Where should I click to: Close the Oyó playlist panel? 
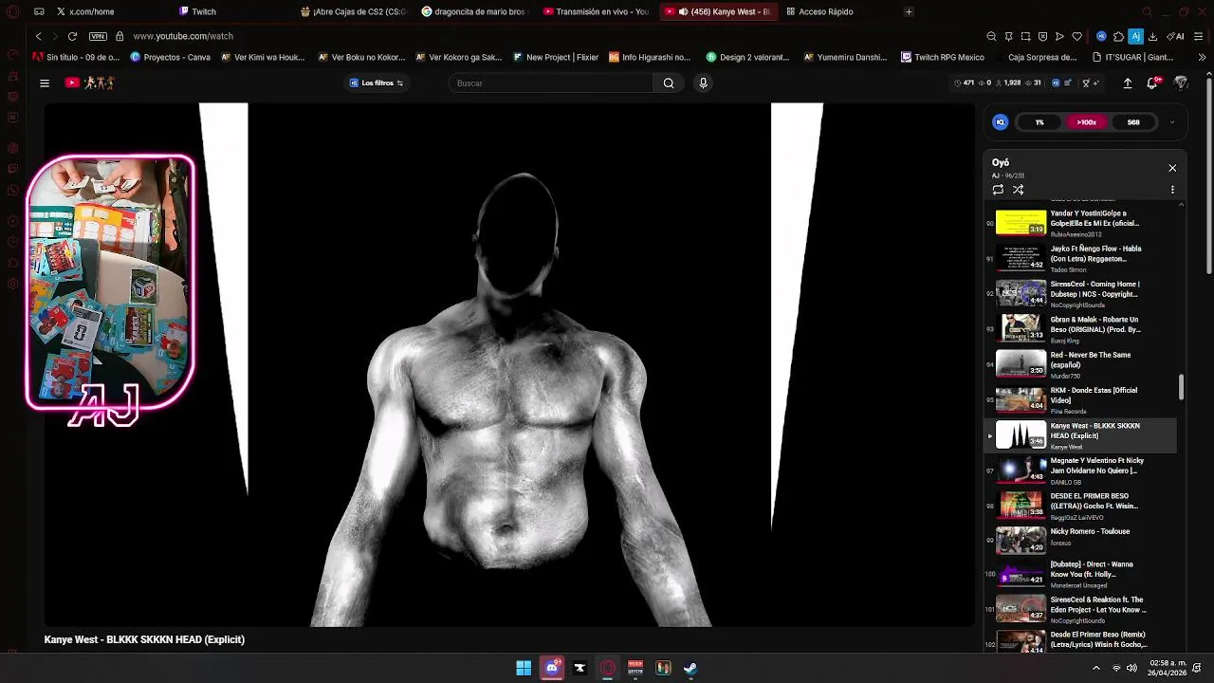(x=1172, y=168)
